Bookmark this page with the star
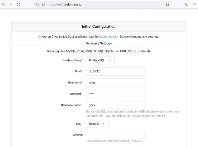The image size is (198, 147). (x=167, y=4)
